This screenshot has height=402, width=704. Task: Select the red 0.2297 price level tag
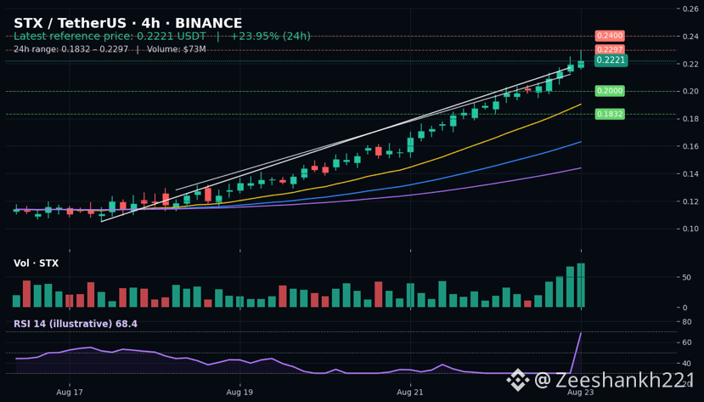coord(610,49)
